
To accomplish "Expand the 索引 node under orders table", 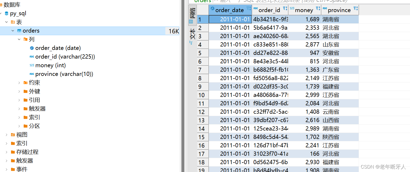I will [x=19, y=117].
